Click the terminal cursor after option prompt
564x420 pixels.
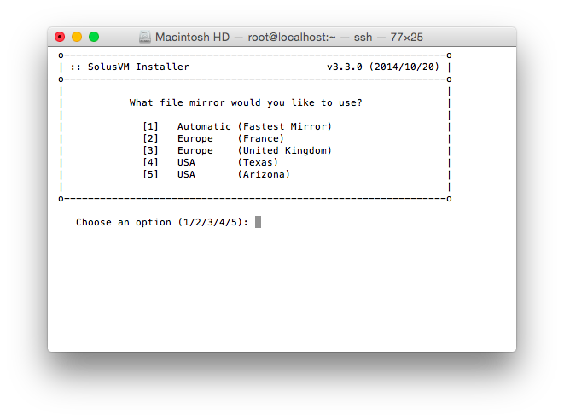click(x=258, y=222)
